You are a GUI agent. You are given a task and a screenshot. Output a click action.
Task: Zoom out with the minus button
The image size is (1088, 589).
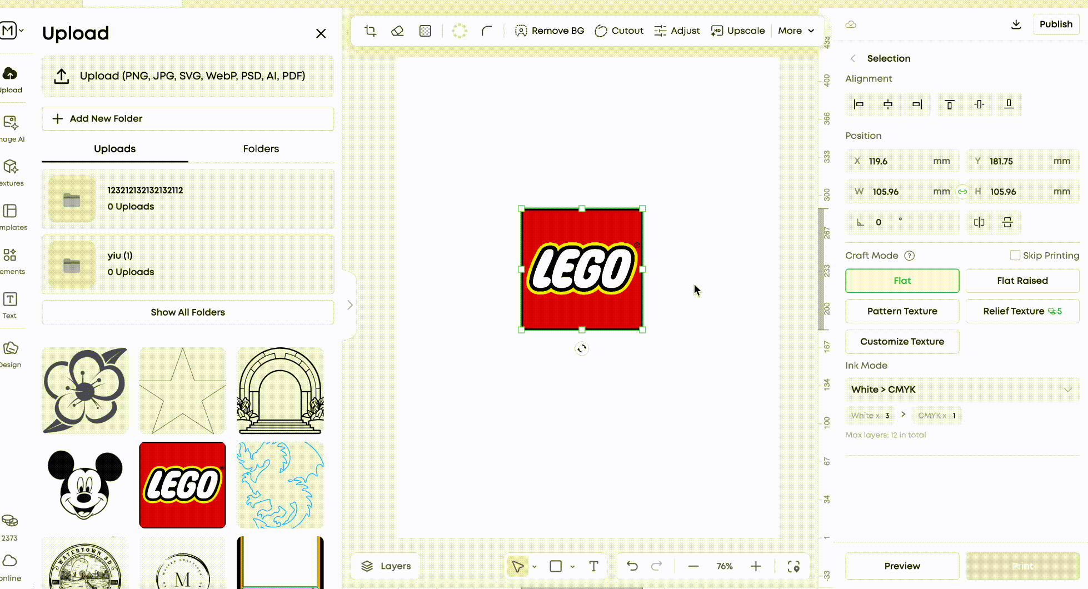coord(693,566)
